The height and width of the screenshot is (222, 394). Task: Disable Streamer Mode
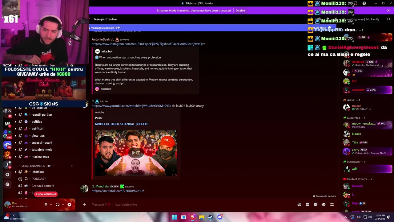tap(240, 10)
